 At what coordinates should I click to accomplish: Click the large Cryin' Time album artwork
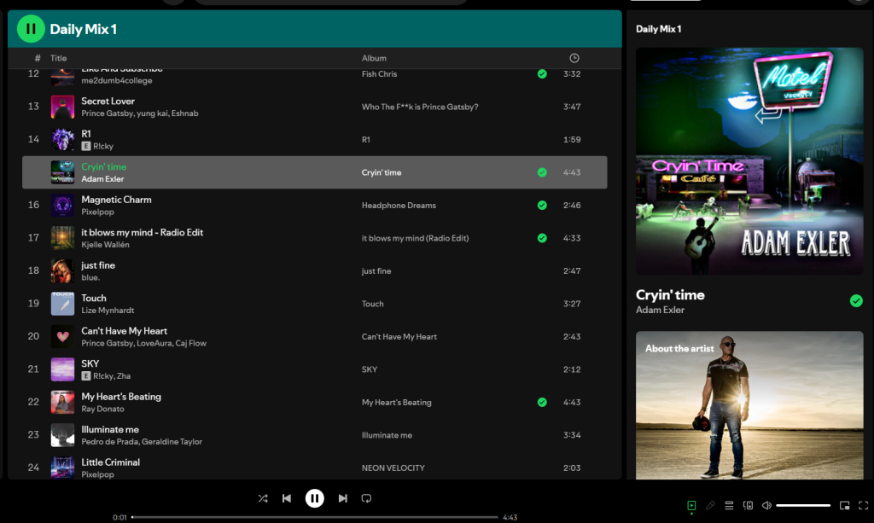pos(749,161)
